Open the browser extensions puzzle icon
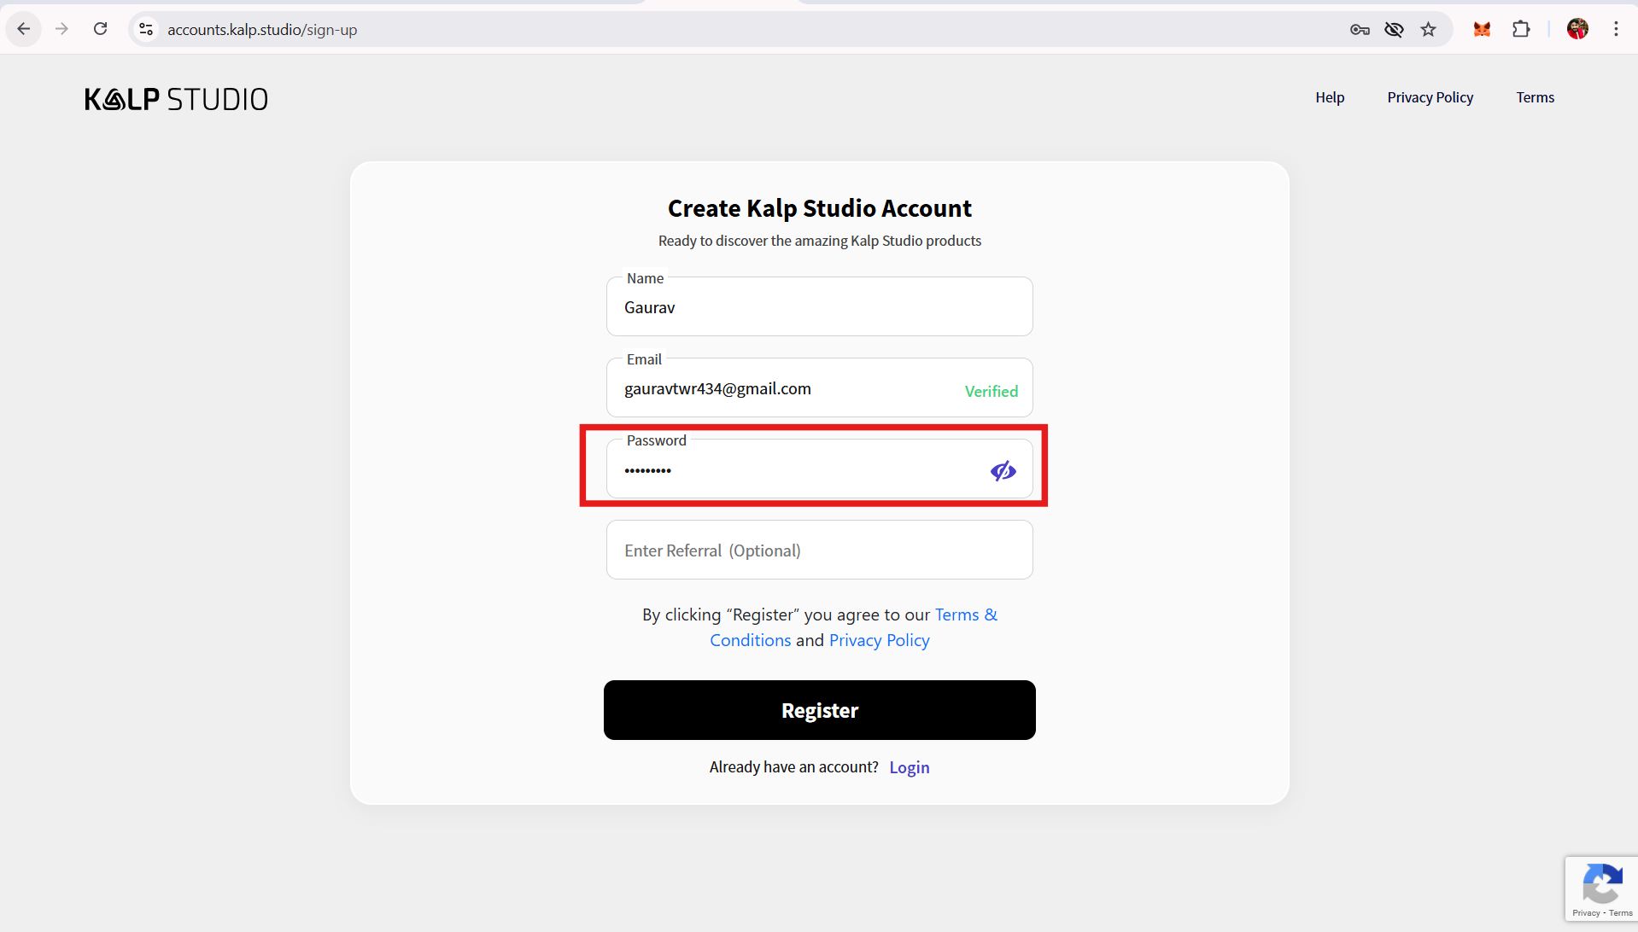 (1521, 30)
